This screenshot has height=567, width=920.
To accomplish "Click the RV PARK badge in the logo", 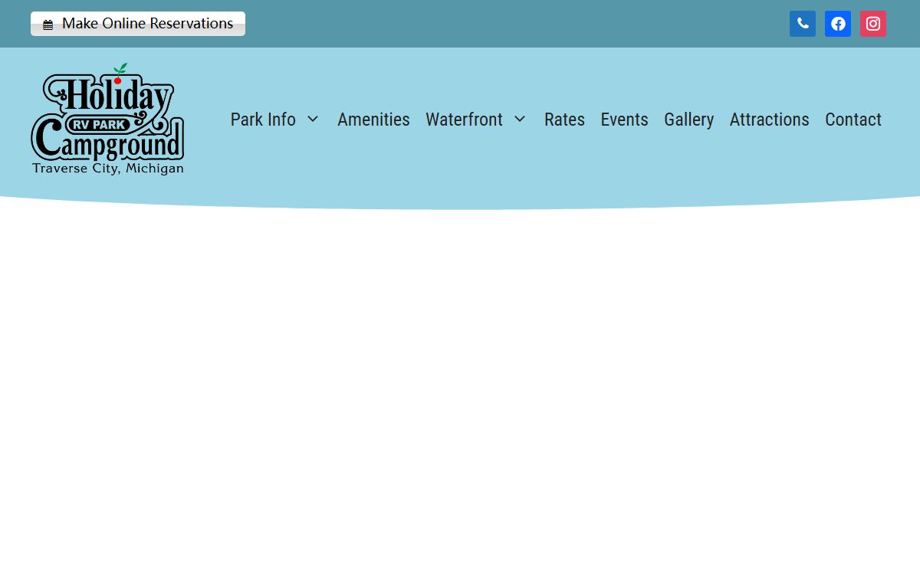I will (x=98, y=124).
